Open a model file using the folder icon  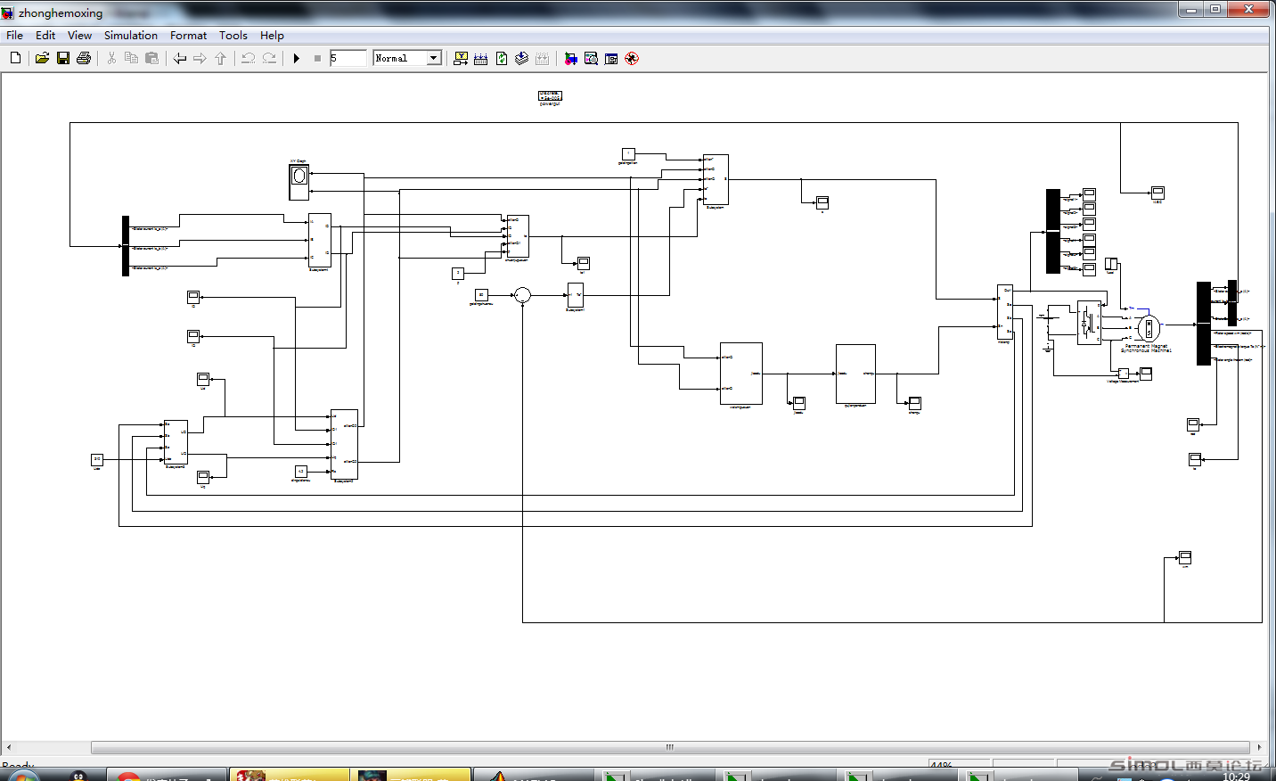click(x=42, y=58)
